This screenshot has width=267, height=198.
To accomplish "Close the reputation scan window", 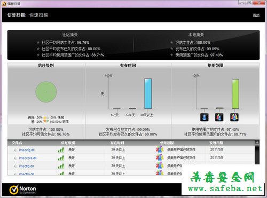I will [260, 3].
